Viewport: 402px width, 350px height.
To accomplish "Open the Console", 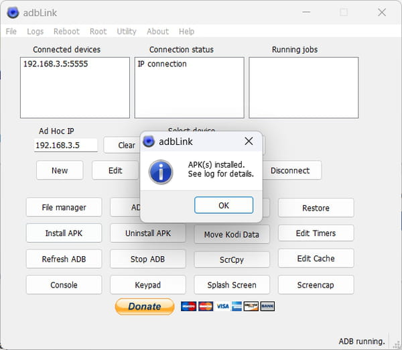I will pyautogui.click(x=64, y=285).
